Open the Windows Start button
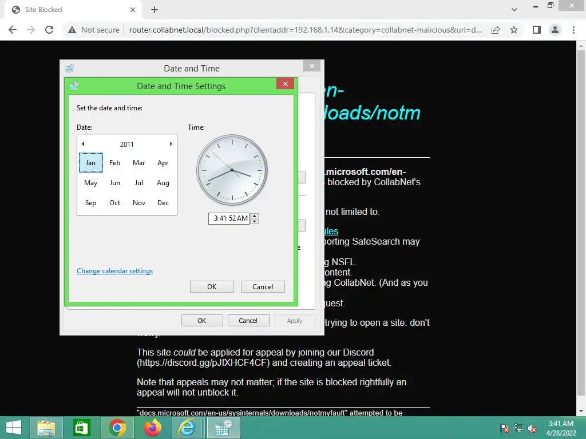The width and height of the screenshot is (586, 439). (14, 428)
